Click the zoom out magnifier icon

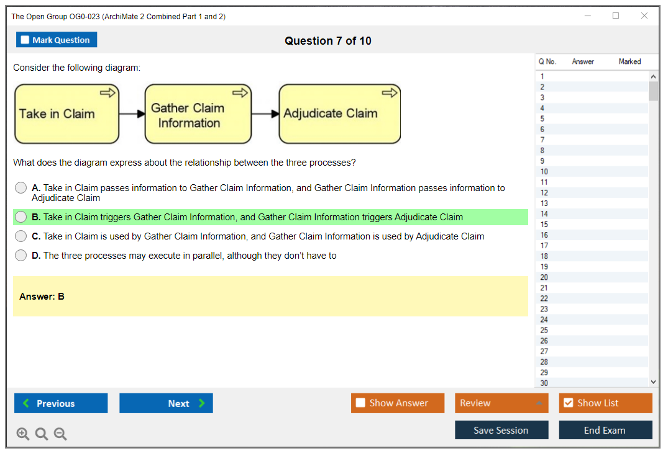[x=60, y=434]
